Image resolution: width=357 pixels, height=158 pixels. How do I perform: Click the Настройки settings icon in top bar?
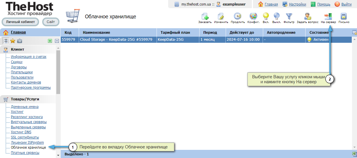point(285,4)
